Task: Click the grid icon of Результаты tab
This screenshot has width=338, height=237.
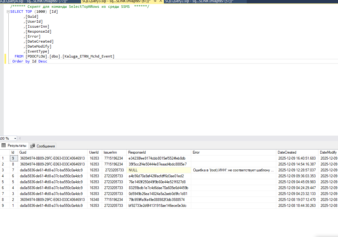Action: pos(4,145)
